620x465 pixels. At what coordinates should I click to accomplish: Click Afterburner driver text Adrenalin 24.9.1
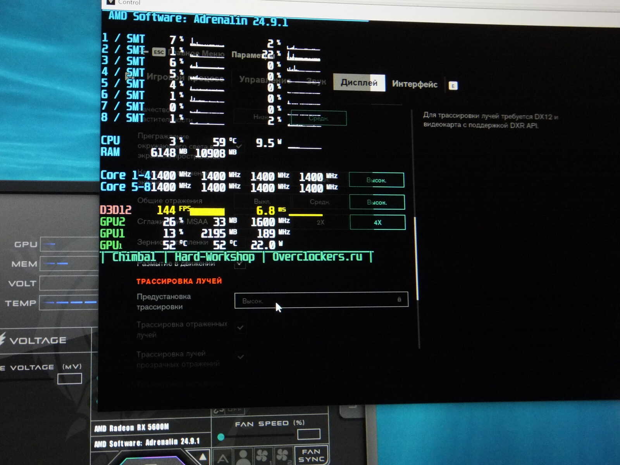(147, 442)
